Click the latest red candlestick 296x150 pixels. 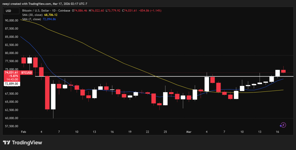[283, 71]
